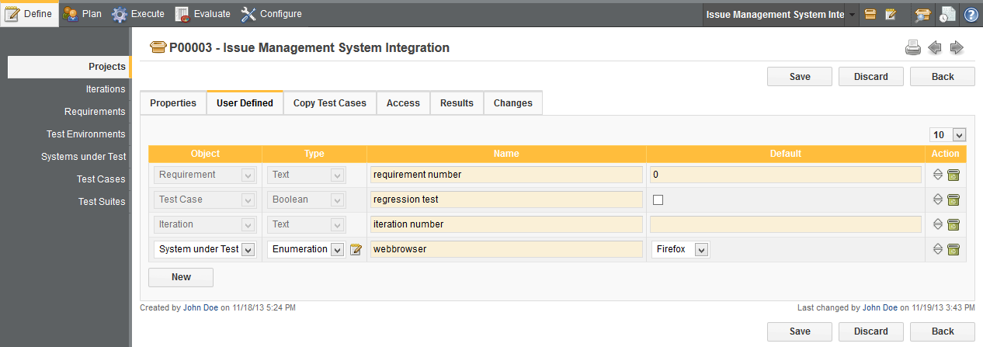The image size is (983, 347).
Task: Add a new field with New button
Action: tap(181, 277)
